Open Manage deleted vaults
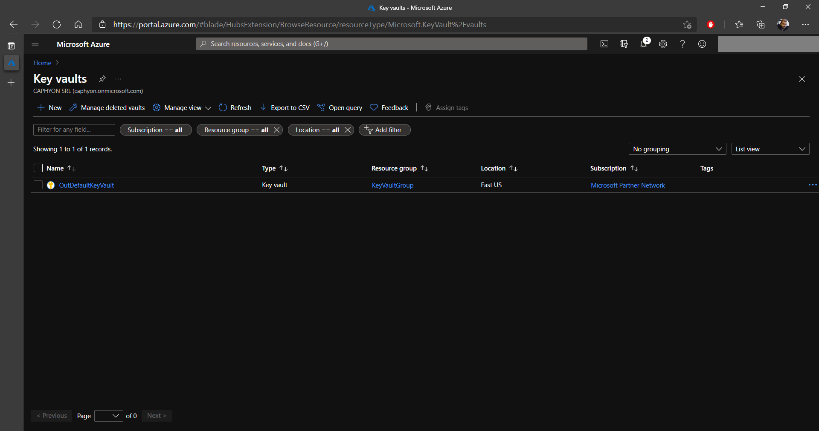 [107, 108]
